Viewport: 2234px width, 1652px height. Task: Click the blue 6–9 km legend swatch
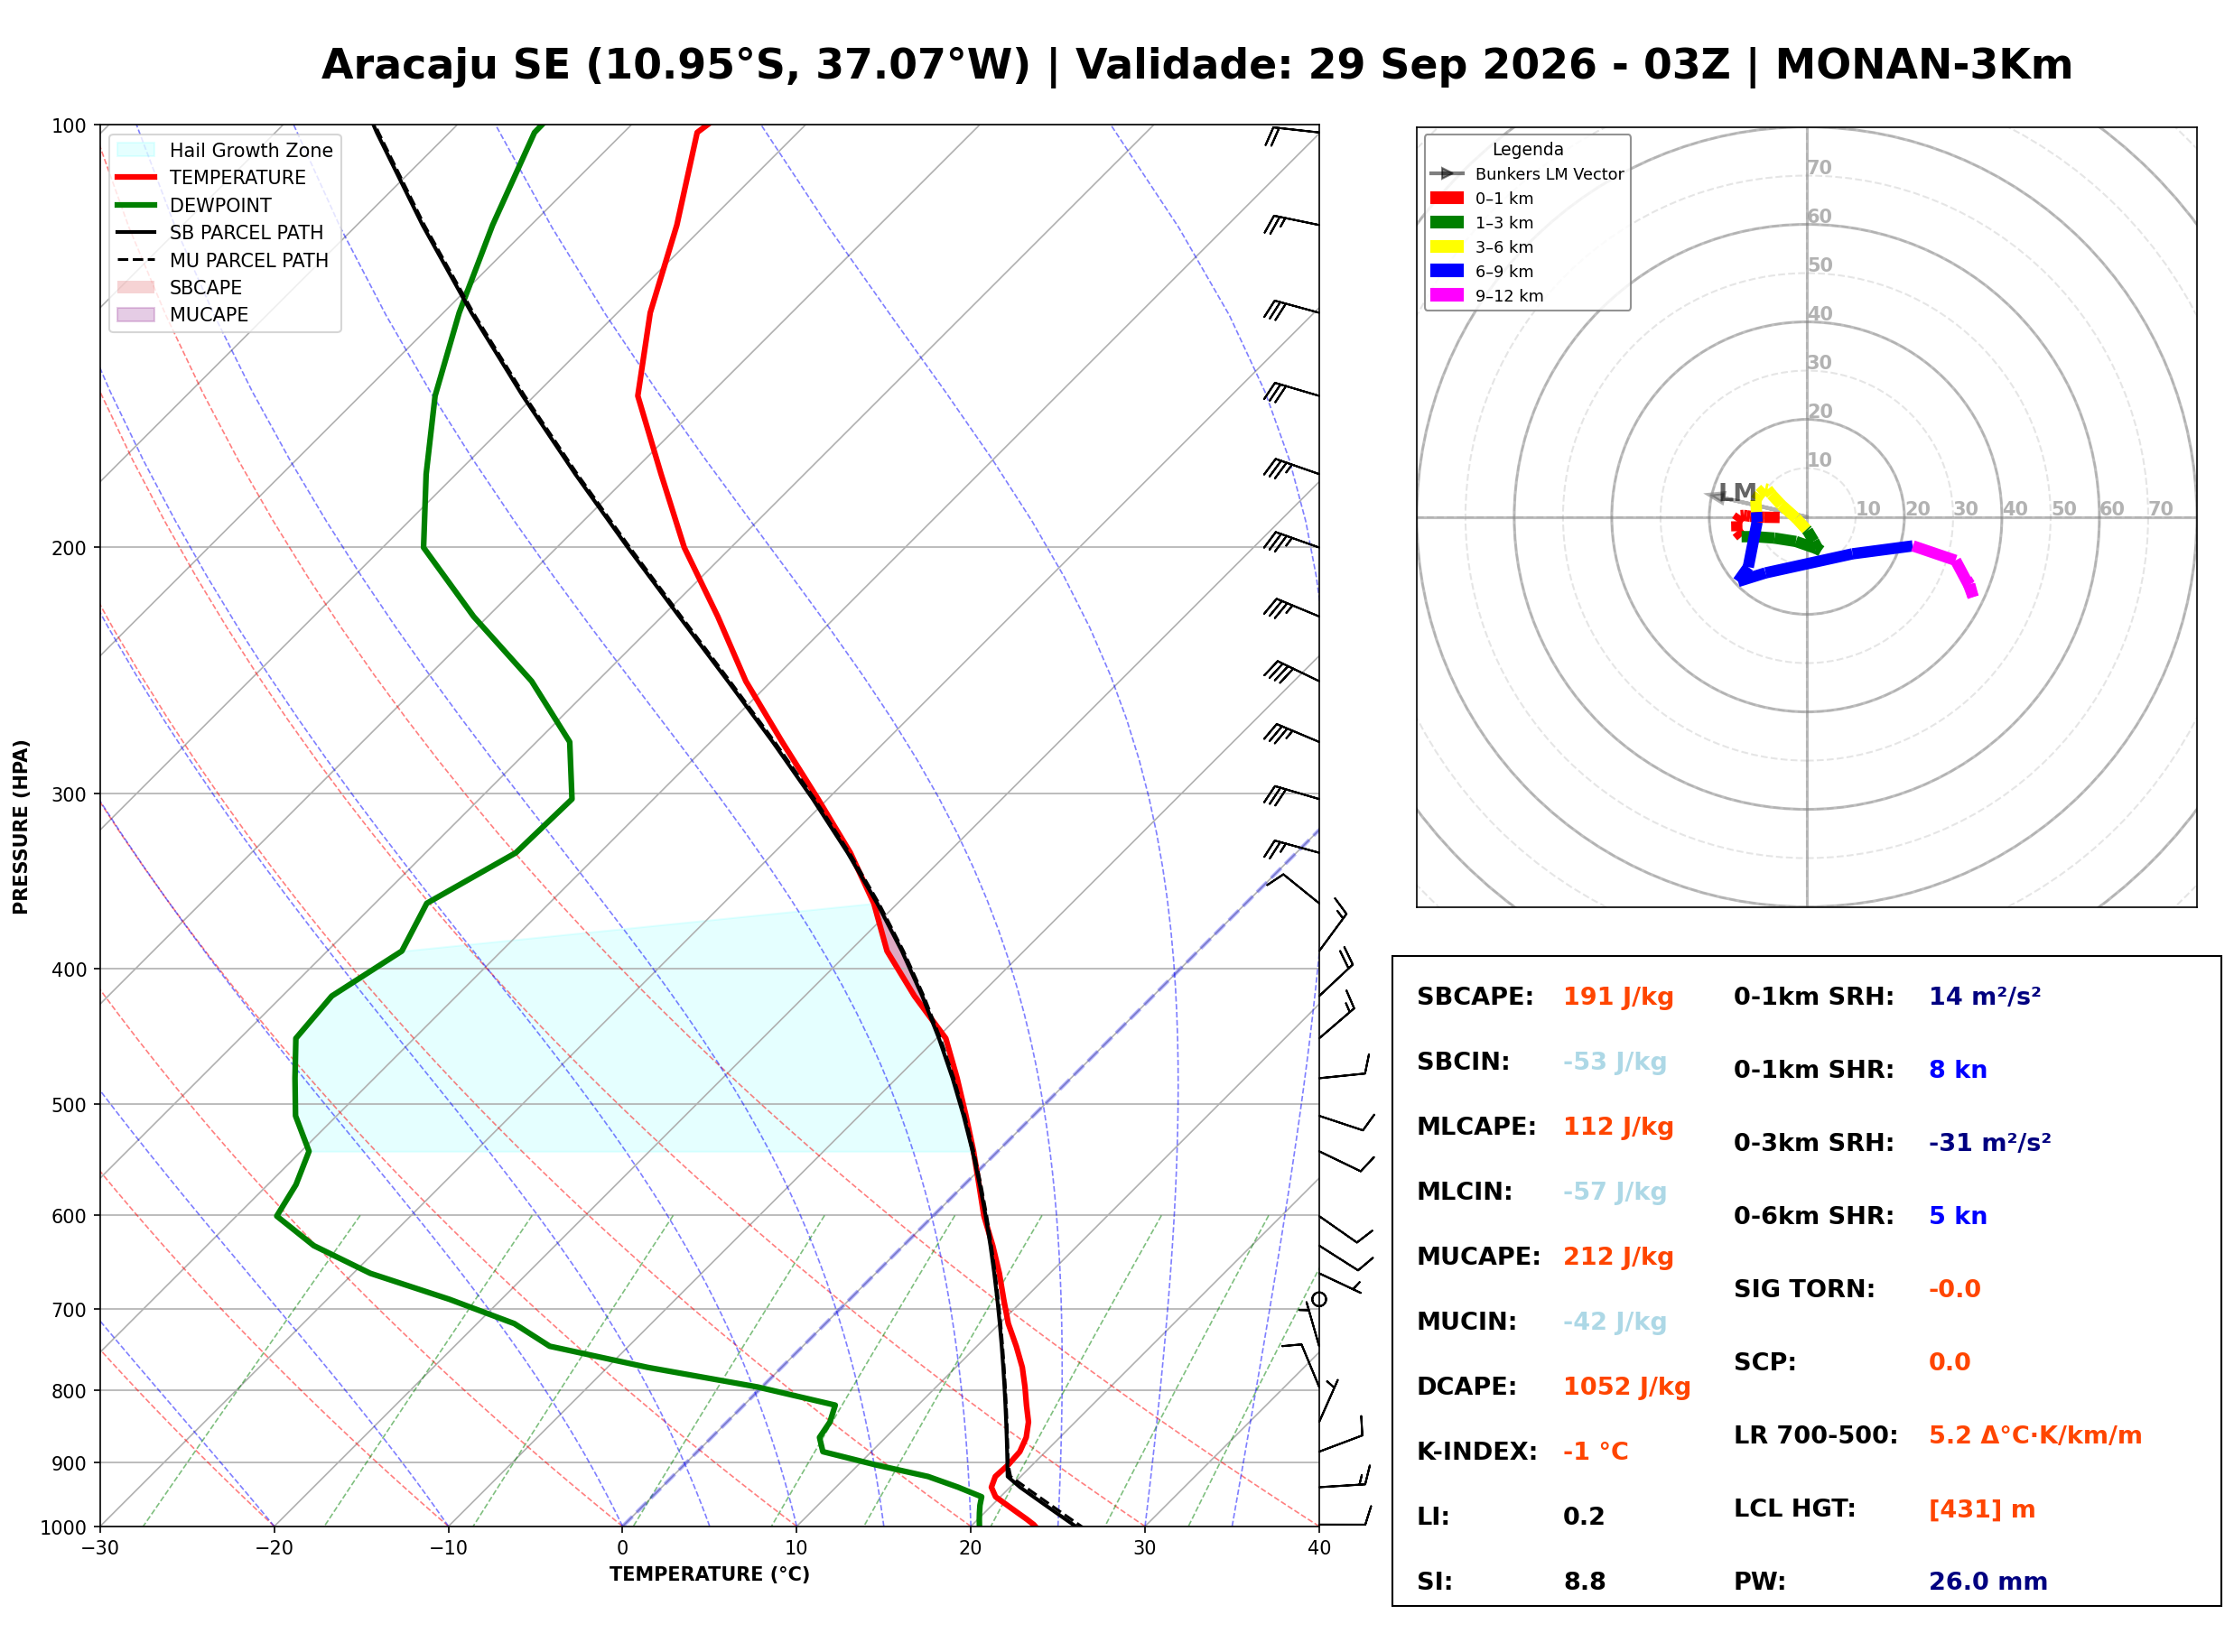(1446, 271)
